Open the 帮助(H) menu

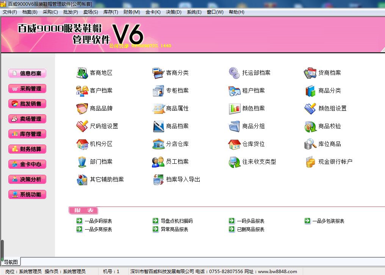click(x=236, y=12)
